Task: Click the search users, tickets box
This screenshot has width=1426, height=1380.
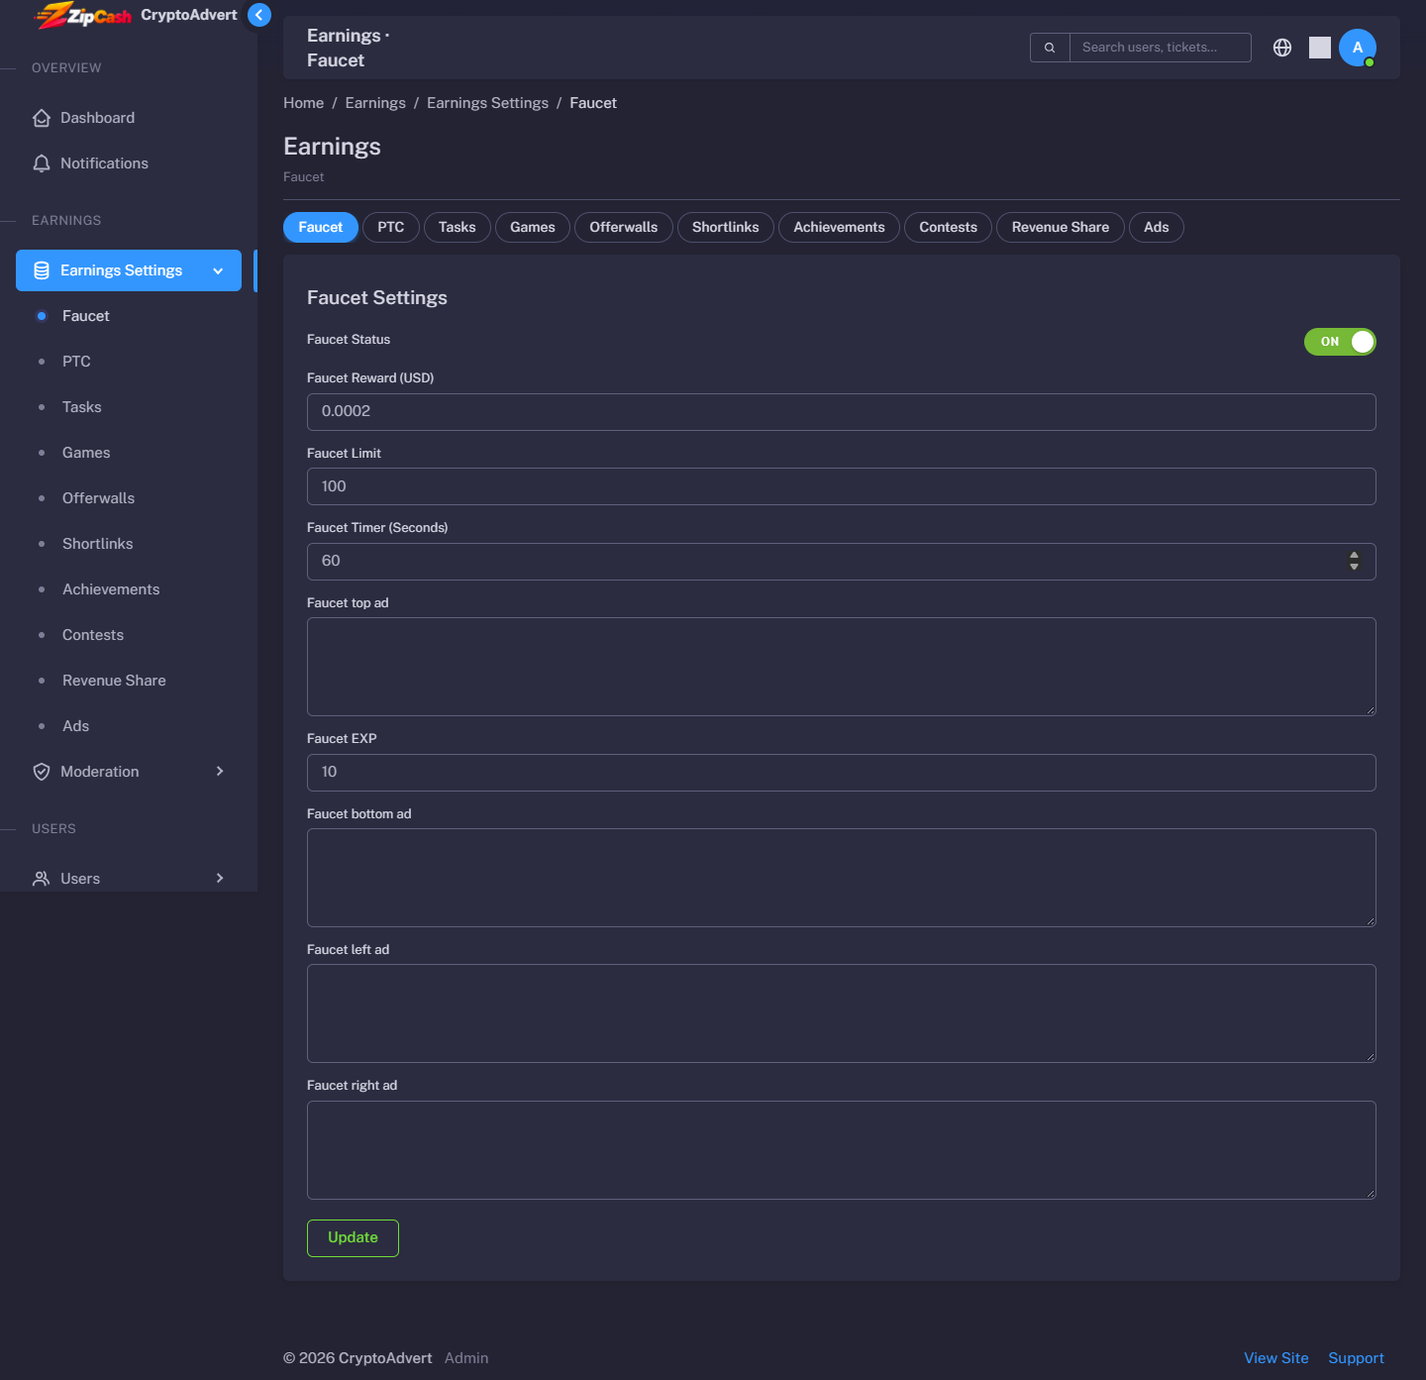Action: coord(1161,48)
